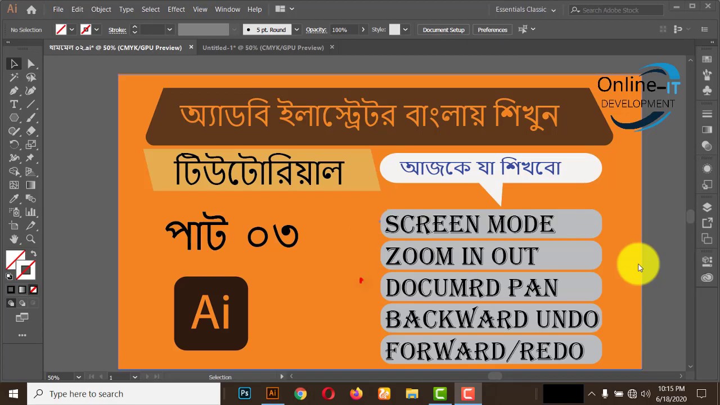Image resolution: width=720 pixels, height=405 pixels.
Task: Open the 50% zoom level dropdown
Action: (x=78, y=377)
